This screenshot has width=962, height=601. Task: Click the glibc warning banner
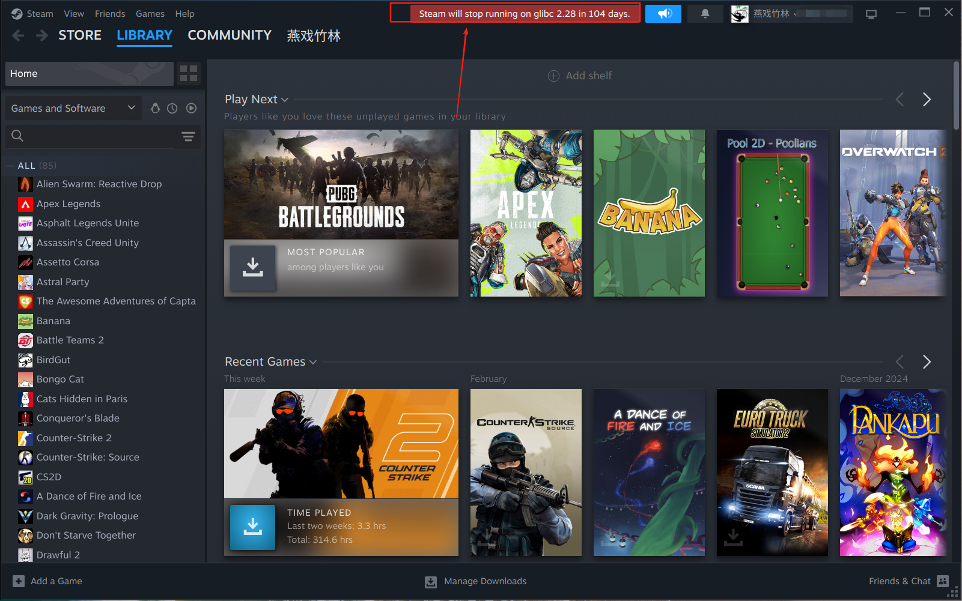click(x=525, y=13)
